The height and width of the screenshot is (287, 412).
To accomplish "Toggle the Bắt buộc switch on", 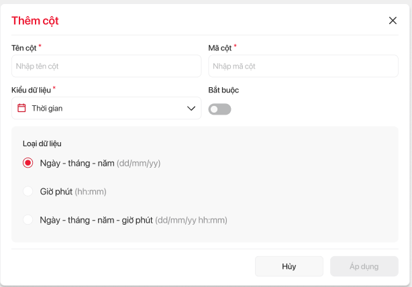I will click(x=219, y=109).
